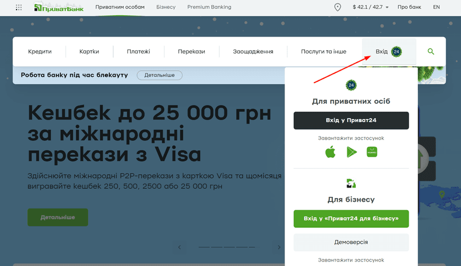Click Вхід у Приват24 button

(x=351, y=120)
